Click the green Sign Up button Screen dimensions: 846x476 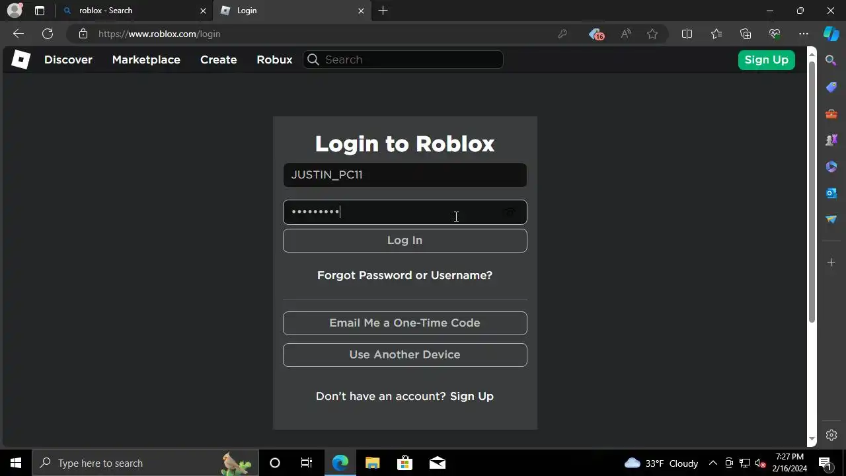(766, 59)
